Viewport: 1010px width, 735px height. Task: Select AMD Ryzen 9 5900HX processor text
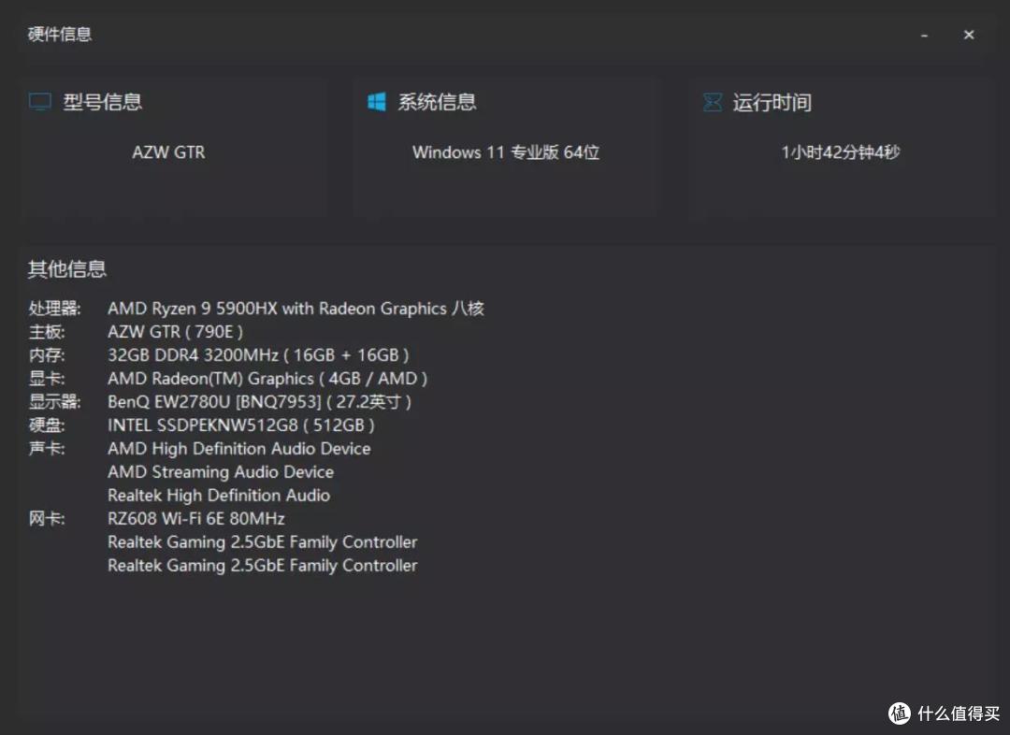point(296,309)
